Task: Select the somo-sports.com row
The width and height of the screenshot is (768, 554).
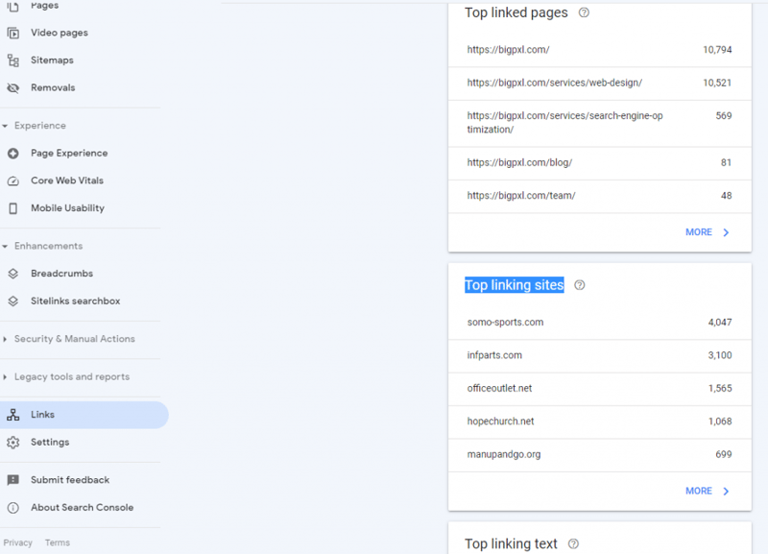Action: [599, 323]
